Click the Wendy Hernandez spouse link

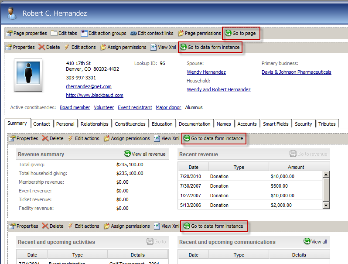click(206, 72)
